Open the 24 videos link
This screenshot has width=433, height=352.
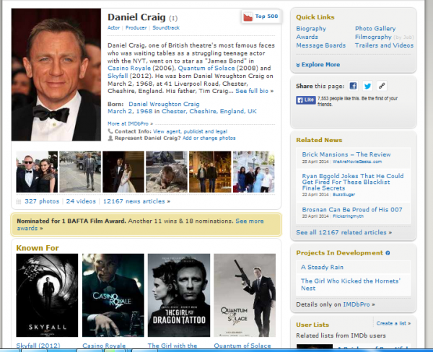81,201
